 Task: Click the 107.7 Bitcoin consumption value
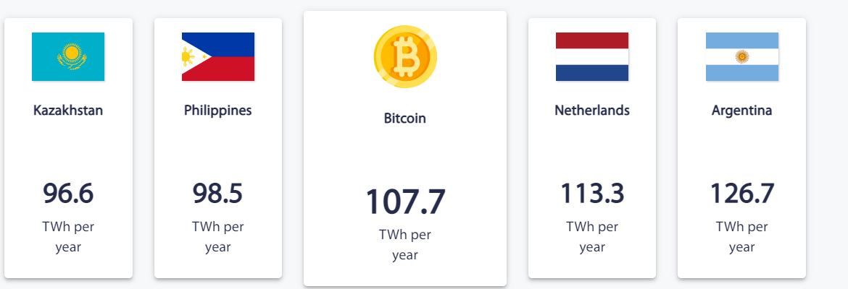[405, 202]
